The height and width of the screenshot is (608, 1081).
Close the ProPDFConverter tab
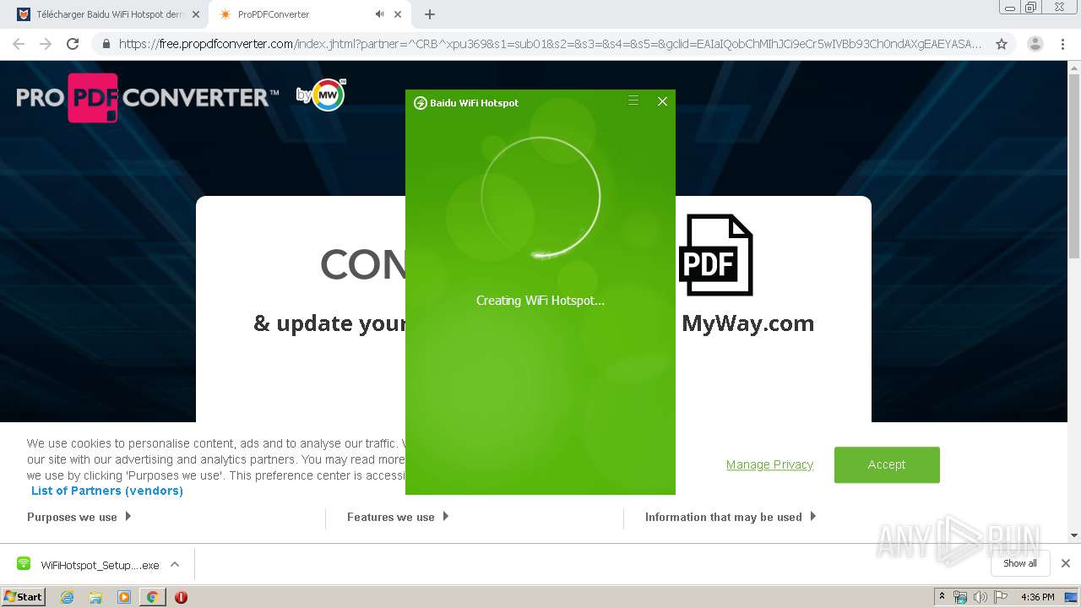(x=398, y=14)
